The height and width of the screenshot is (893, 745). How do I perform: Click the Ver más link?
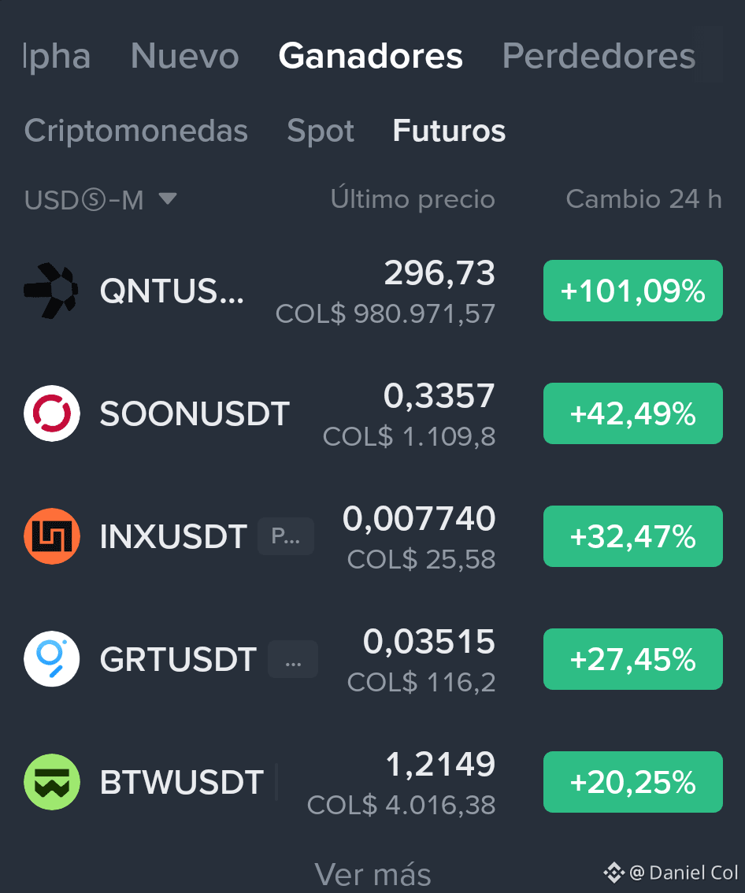[372, 874]
